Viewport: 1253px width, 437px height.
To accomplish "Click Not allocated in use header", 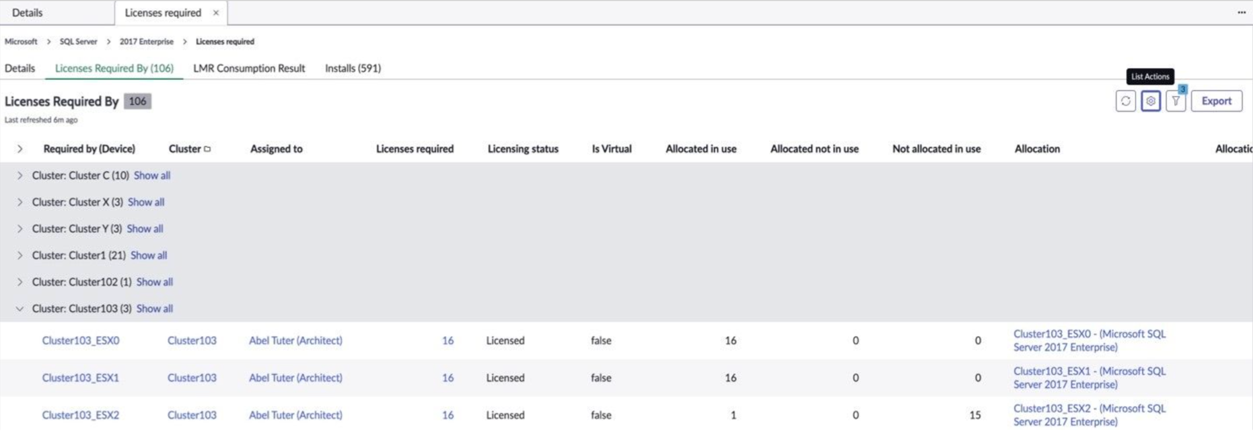I will (x=936, y=149).
